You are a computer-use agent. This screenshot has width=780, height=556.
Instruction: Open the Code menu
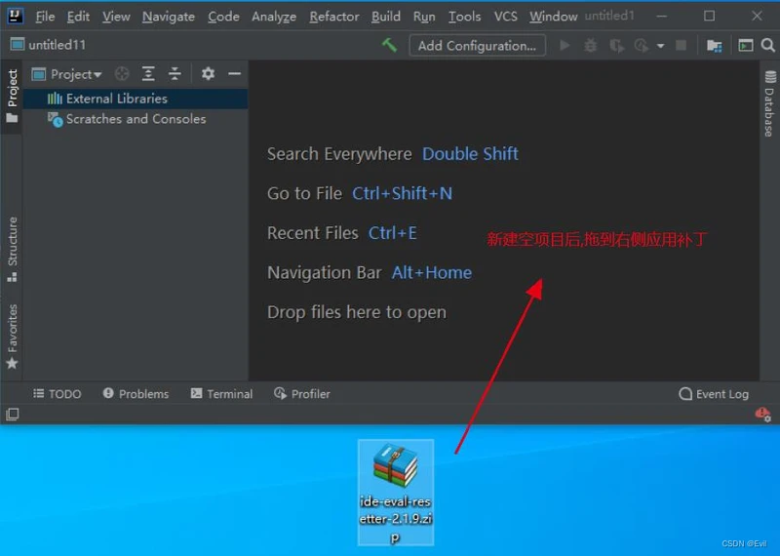point(223,17)
